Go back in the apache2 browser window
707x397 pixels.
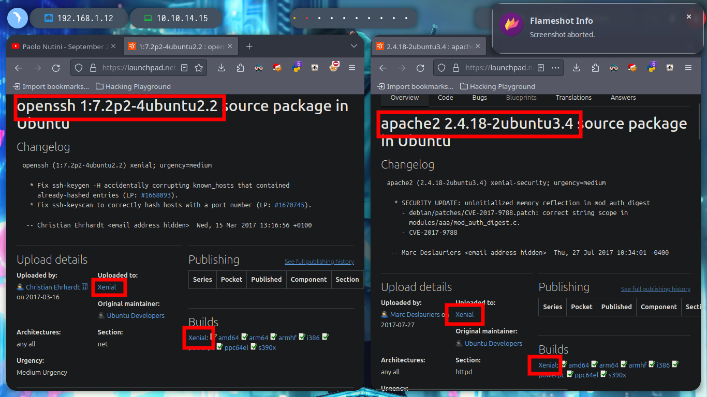tap(383, 68)
